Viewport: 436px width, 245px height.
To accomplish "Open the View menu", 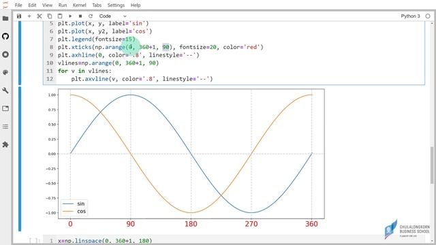I will (x=47, y=5).
